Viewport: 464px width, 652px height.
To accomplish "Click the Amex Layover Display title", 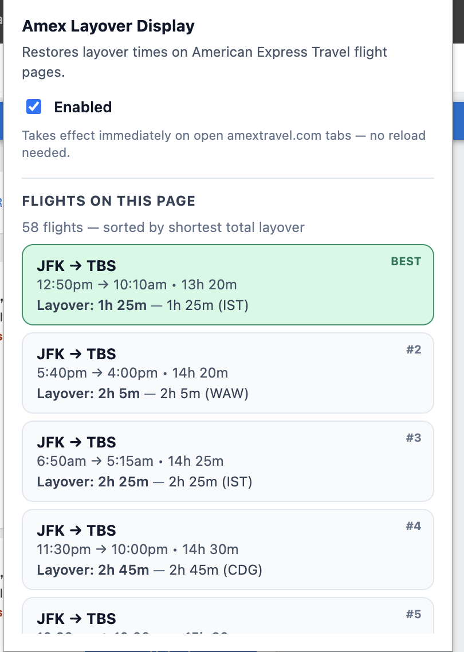I will pos(108,26).
